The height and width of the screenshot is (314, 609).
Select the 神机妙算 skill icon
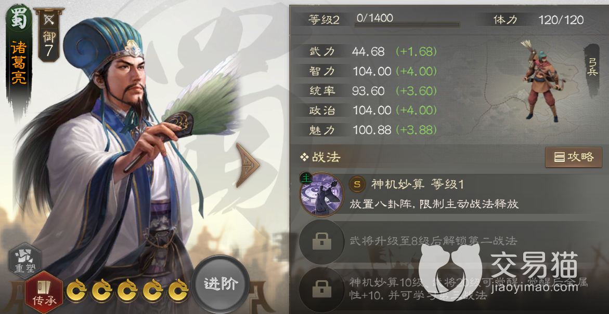(x=321, y=194)
